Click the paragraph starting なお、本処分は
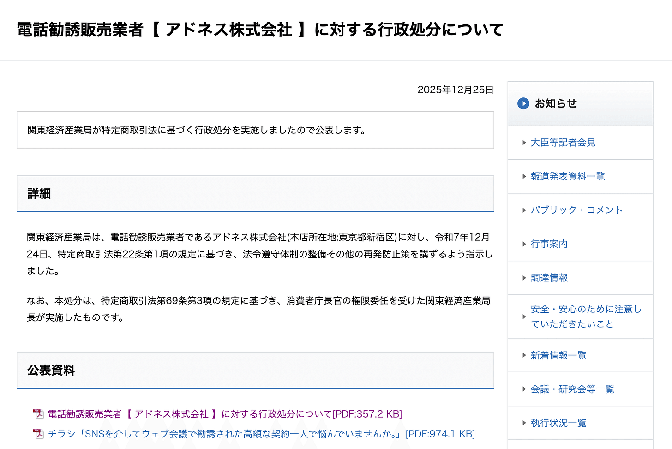Viewport: 672px width, 449px height. 258,309
